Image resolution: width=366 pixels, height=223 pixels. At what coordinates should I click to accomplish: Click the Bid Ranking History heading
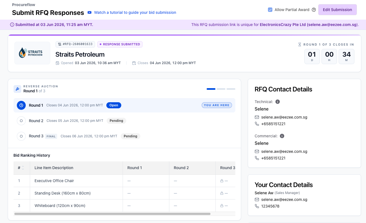pyautogui.click(x=32, y=155)
